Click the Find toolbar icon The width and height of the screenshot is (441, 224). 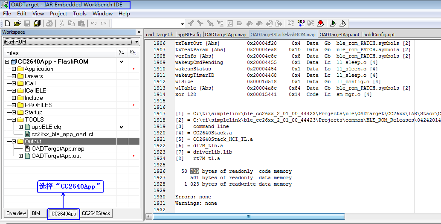pyautogui.click(x=210, y=23)
